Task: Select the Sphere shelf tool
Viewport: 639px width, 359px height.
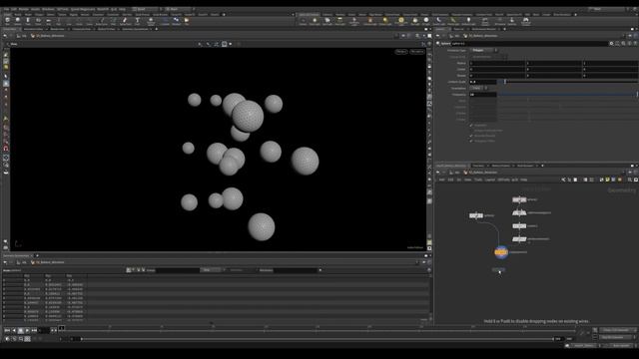Action: [x=18, y=21]
